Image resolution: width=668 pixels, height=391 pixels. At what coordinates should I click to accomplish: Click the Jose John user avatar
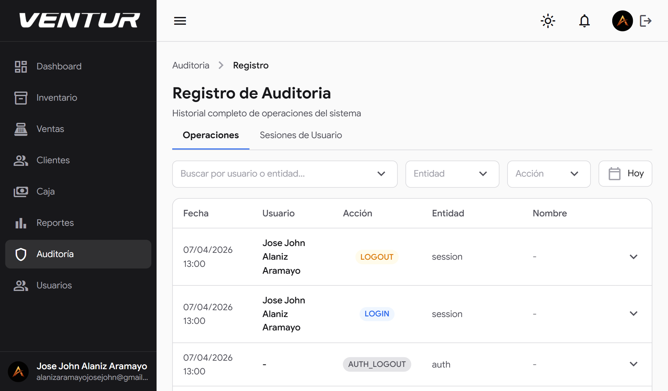pos(622,21)
